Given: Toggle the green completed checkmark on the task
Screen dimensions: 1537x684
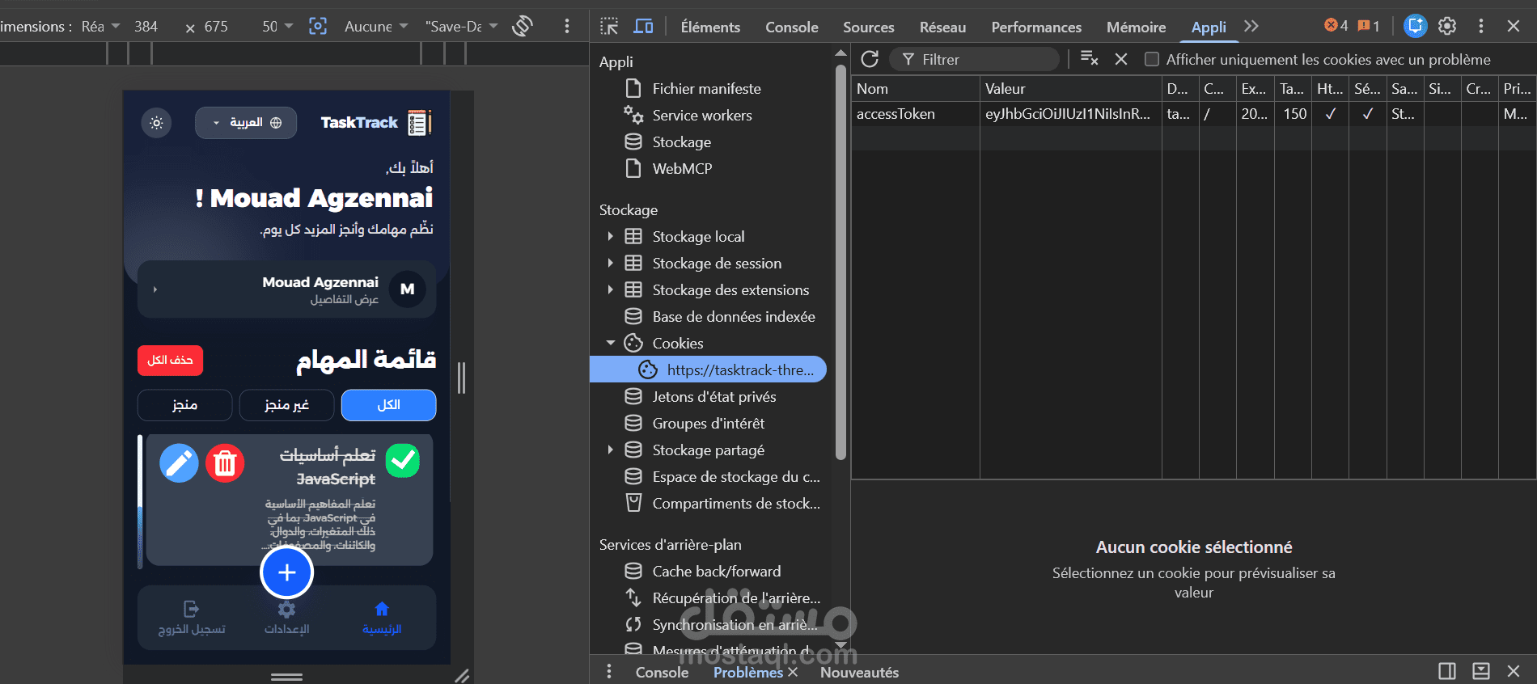Looking at the screenshot, I should (x=403, y=461).
